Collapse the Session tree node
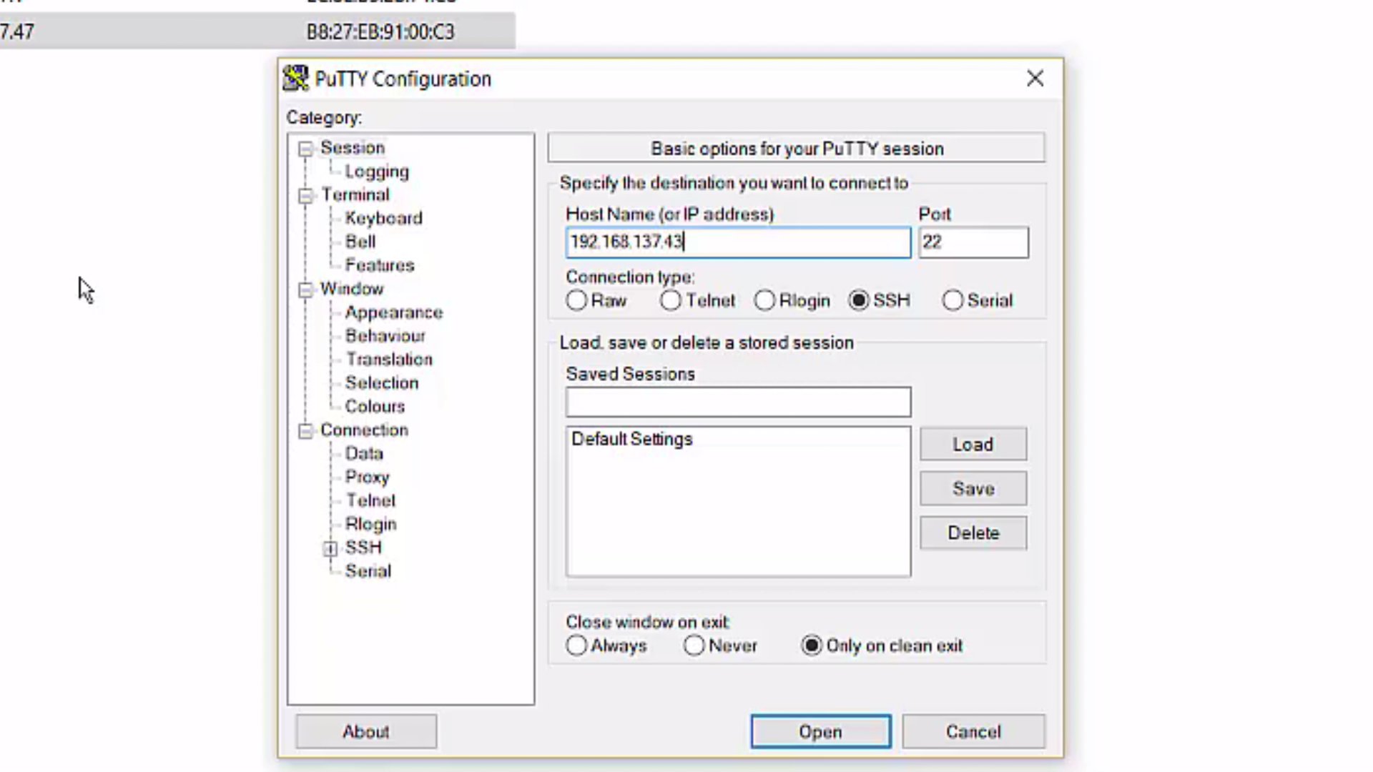The height and width of the screenshot is (772, 1373). point(305,149)
